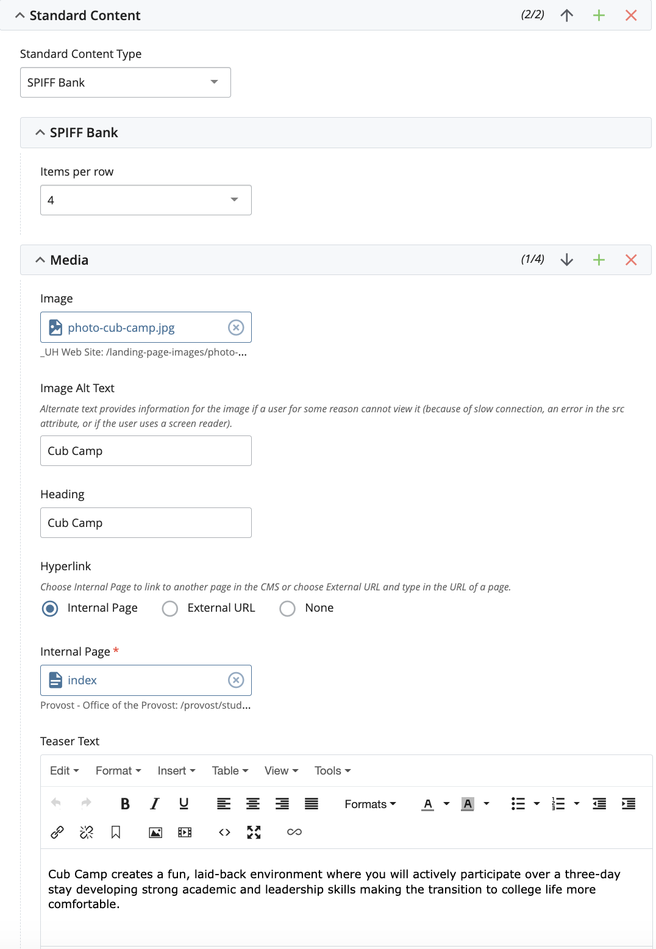The height and width of the screenshot is (949, 656).
Task: Collapse the Media section
Action: pyautogui.click(x=40, y=260)
